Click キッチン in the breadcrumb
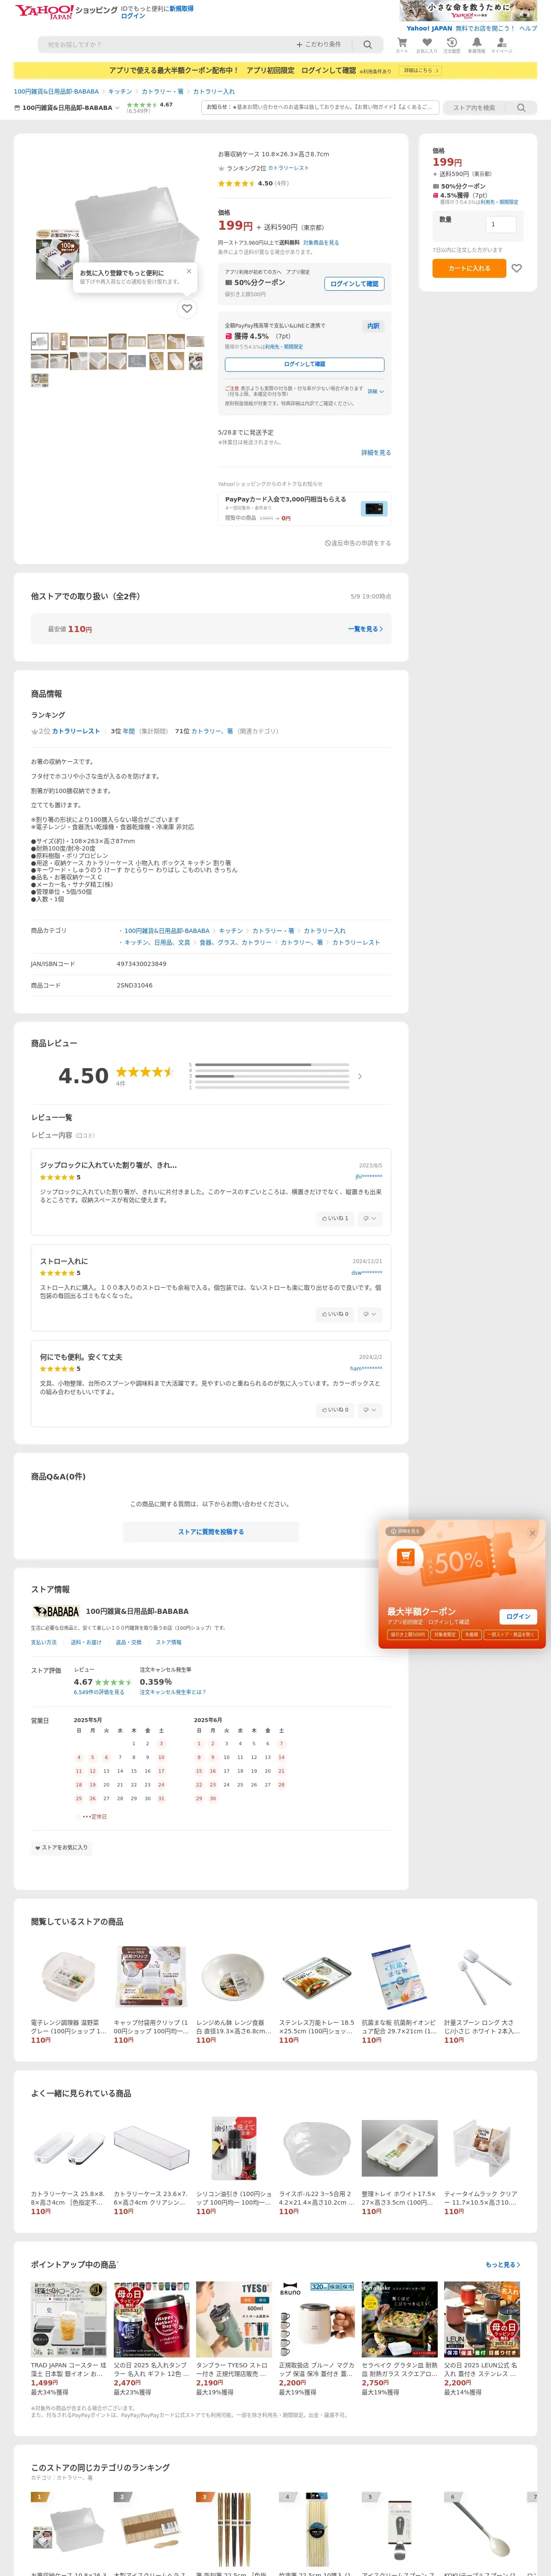Screen dimensions: 551x2576 coord(120,91)
